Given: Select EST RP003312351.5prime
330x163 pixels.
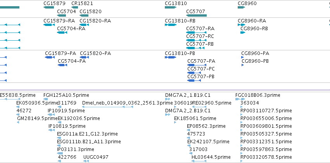Looking at the screenshot, I should coord(242,146).
